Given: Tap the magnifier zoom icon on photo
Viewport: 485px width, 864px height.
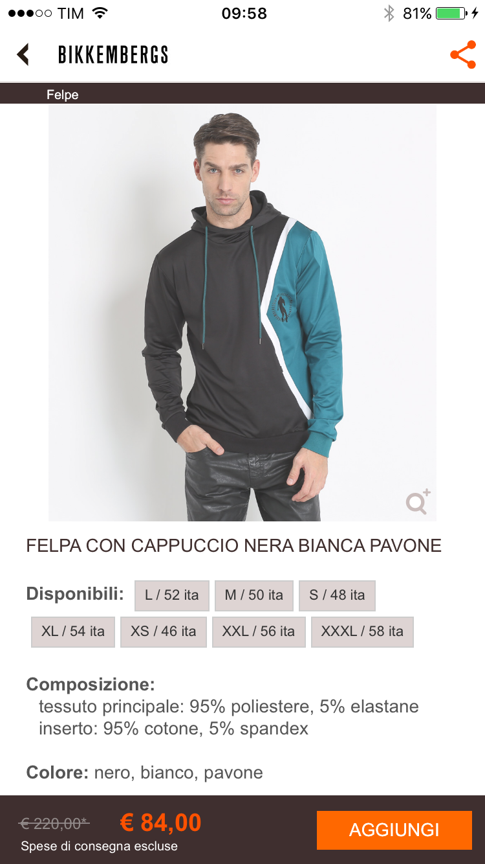Looking at the screenshot, I should 418,502.
